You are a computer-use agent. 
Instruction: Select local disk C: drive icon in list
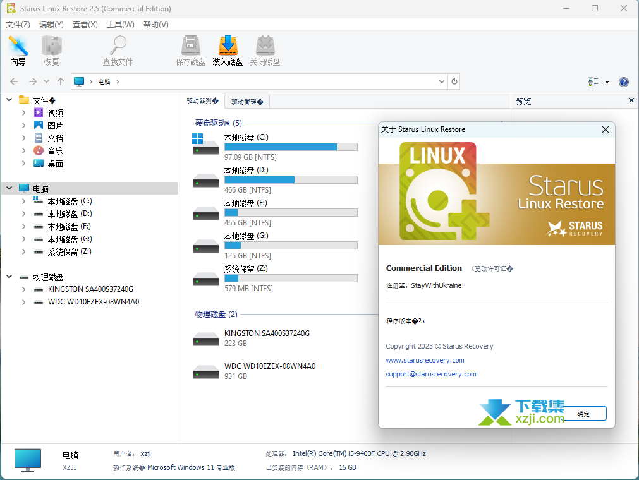pyautogui.click(x=205, y=145)
